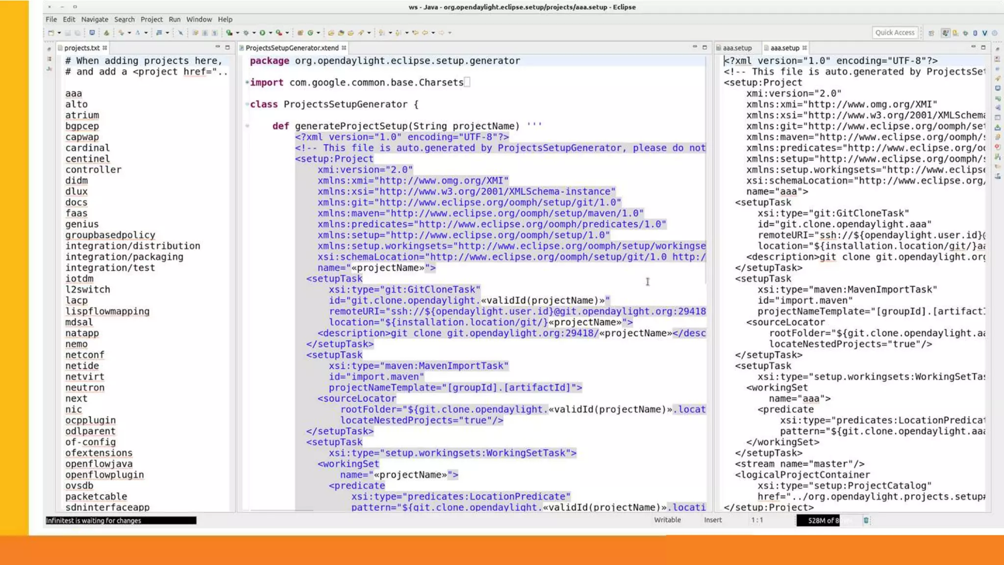1004x565 pixels.
Task: Switch to the Debug perspective icon
Action: 965,33
